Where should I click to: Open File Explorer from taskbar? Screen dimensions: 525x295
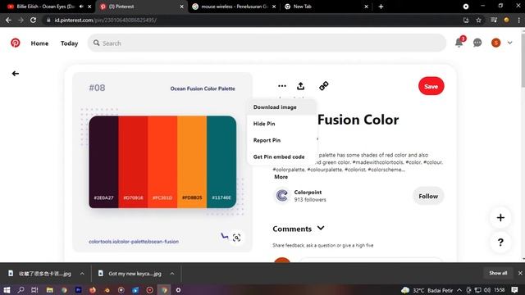pos(49,290)
